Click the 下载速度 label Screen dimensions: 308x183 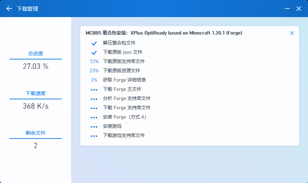point(36,93)
